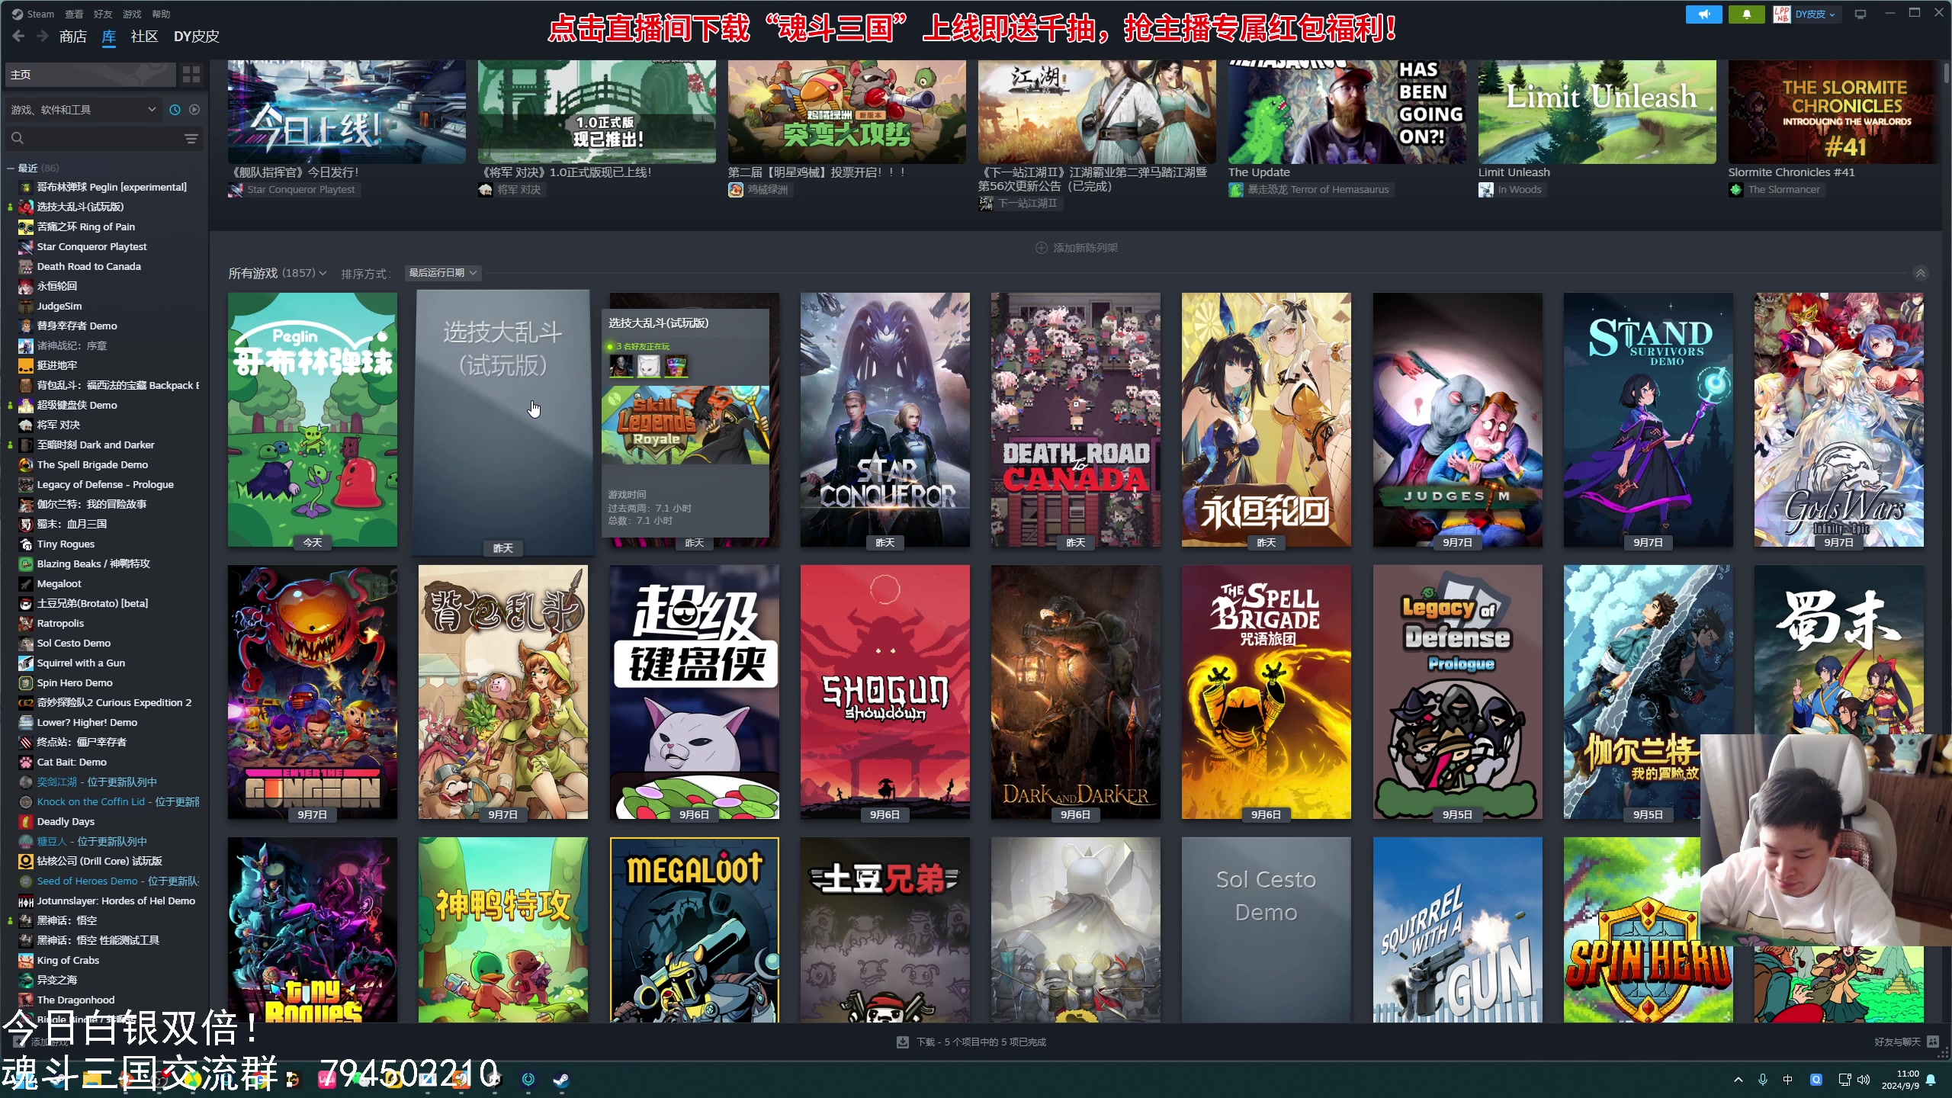Viewport: 1952px width, 1098px height.
Task: Click 添加新陈列架 button
Action: pos(1076,248)
